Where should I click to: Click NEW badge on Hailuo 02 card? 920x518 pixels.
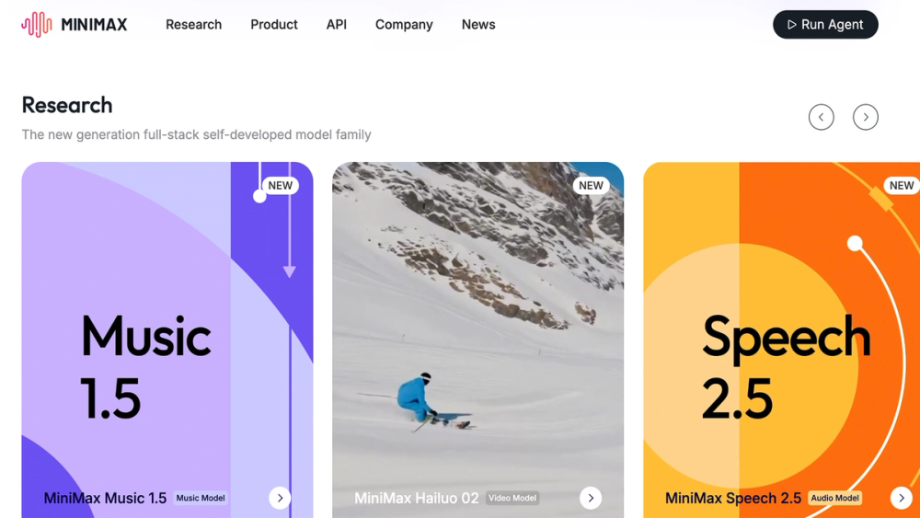click(x=591, y=185)
